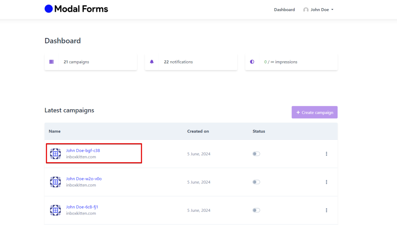The width and height of the screenshot is (397, 225).
Task: Open options menu for John Doe-bgf-c38
Action: click(x=326, y=154)
